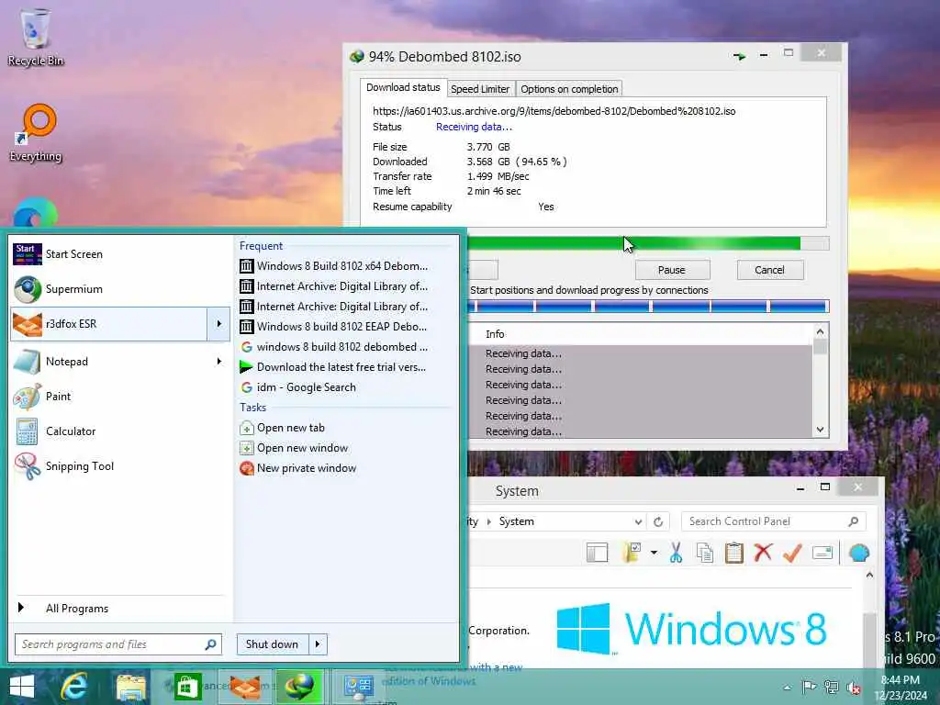Click the orange checkmark Properties icon

[792, 553]
